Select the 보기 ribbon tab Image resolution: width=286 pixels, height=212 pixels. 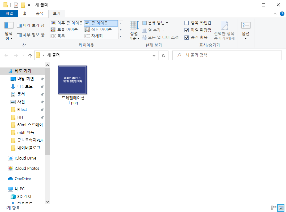pyautogui.click(x=57, y=14)
